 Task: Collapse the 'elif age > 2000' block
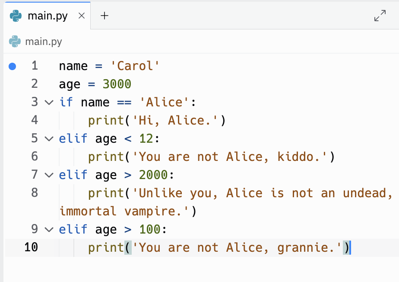[49, 175]
